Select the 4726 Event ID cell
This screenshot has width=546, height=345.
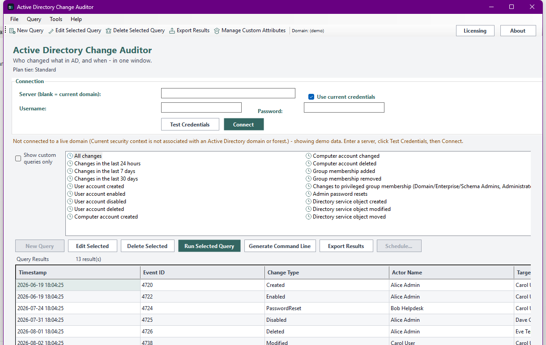pos(202,332)
